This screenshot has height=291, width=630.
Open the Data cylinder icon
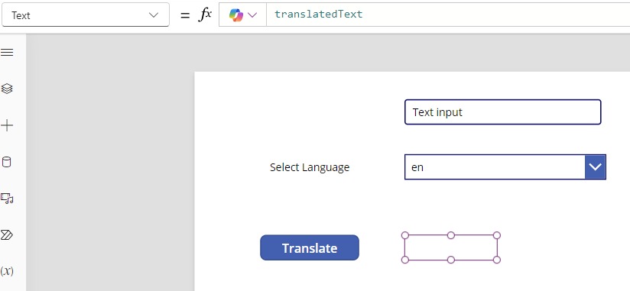pyautogui.click(x=7, y=162)
